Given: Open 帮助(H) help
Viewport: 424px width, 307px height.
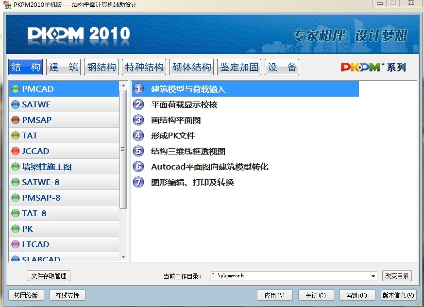Looking at the screenshot, I should (x=357, y=295).
